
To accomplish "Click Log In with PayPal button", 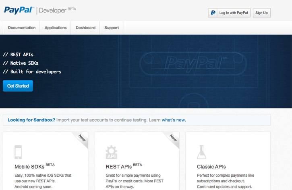I will click(x=229, y=13).
